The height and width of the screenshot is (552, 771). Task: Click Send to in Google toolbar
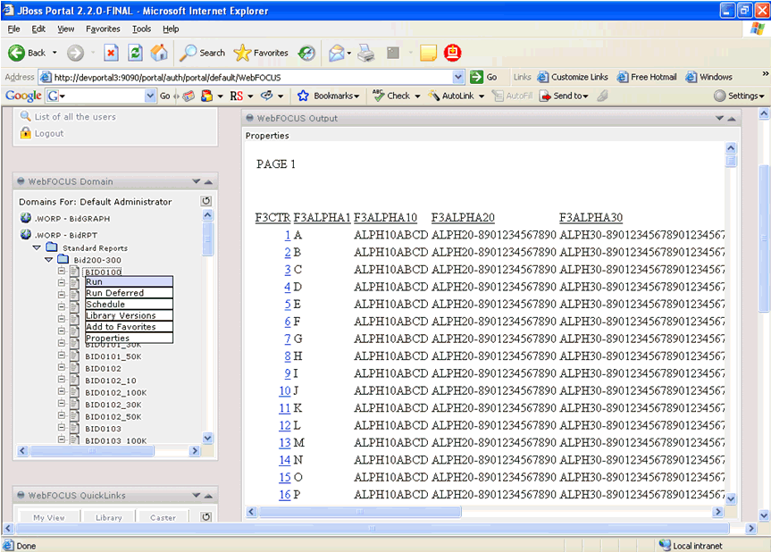click(564, 96)
